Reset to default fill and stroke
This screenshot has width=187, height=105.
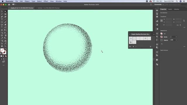click(1, 53)
